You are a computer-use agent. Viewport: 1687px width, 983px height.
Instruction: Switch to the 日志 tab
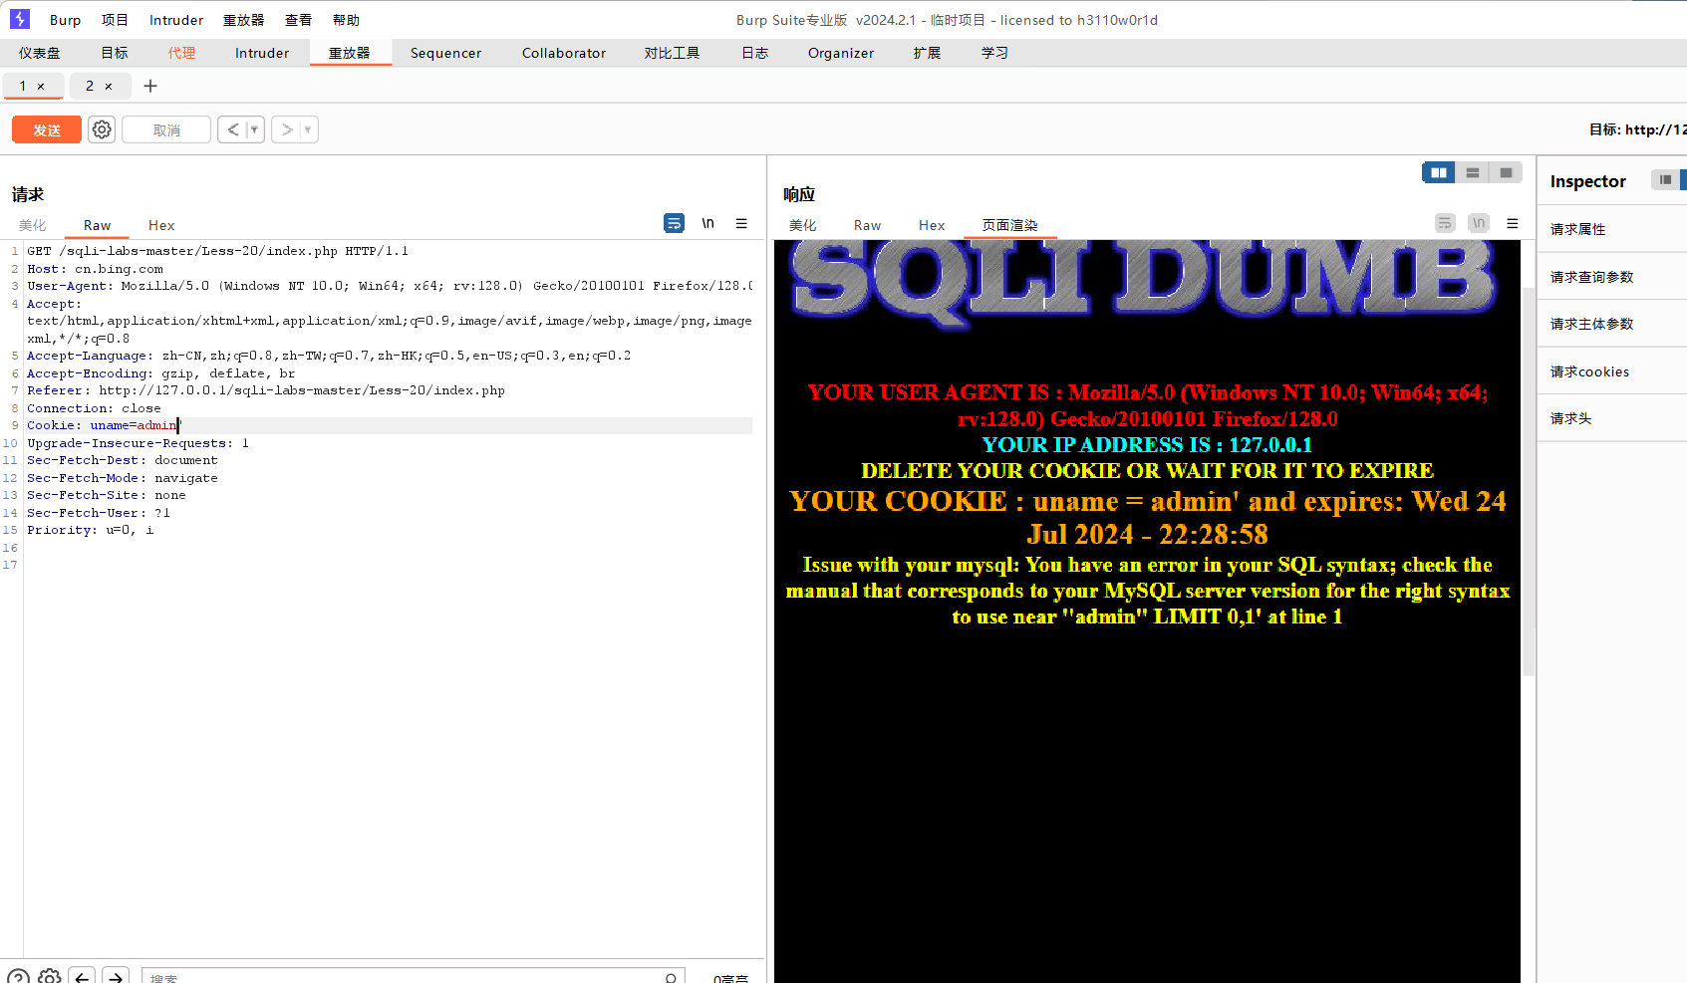tap(755, 53)
